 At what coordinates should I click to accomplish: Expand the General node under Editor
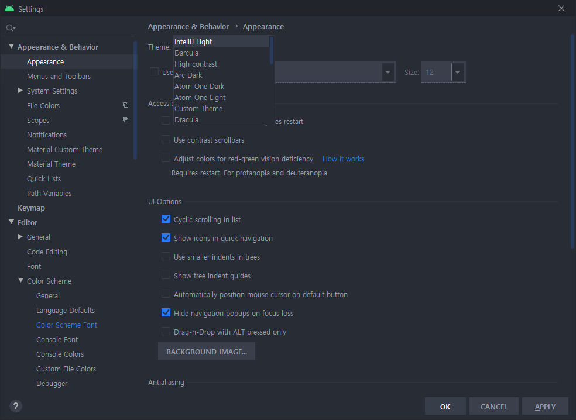click(20, 237)
